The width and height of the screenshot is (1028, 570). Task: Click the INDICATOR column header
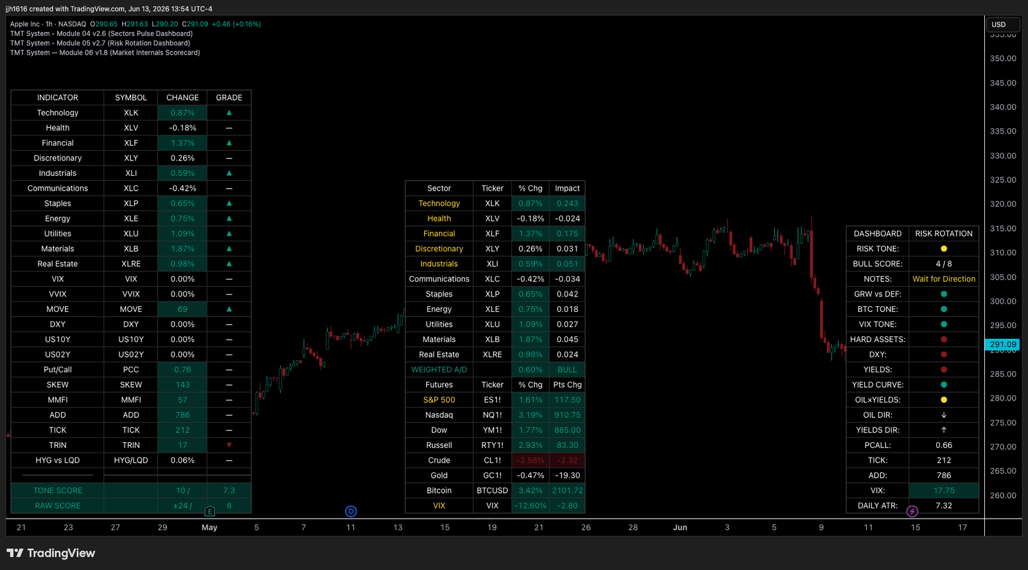point(58,98)
